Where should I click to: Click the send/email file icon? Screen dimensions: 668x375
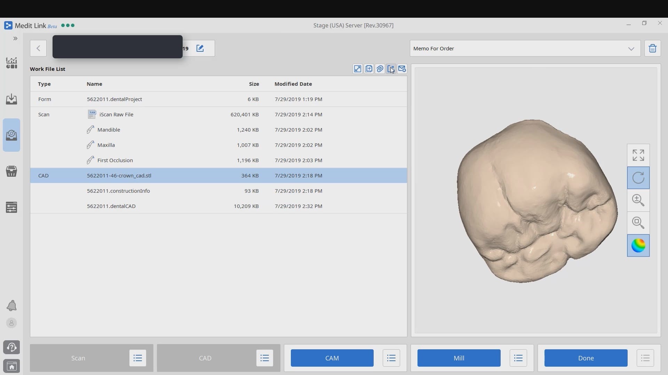(x=402, y=69)
